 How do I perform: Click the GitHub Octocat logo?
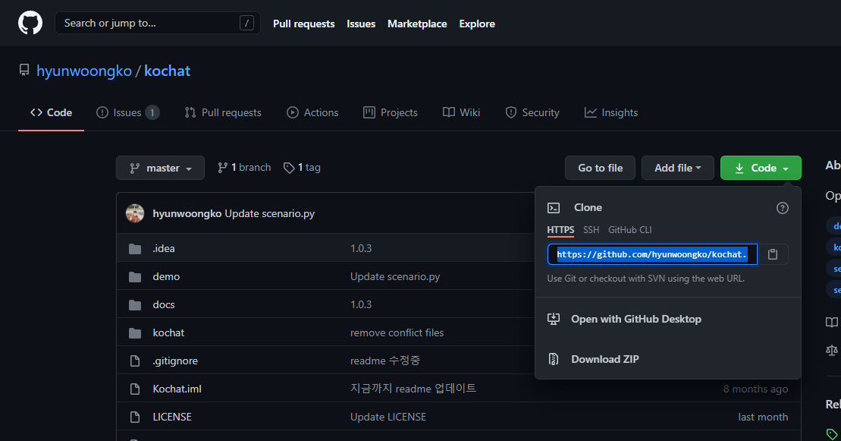(30, 23)
